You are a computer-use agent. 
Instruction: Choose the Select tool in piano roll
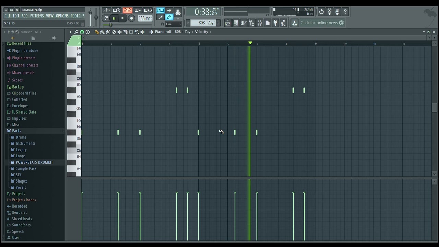[131, 32]
